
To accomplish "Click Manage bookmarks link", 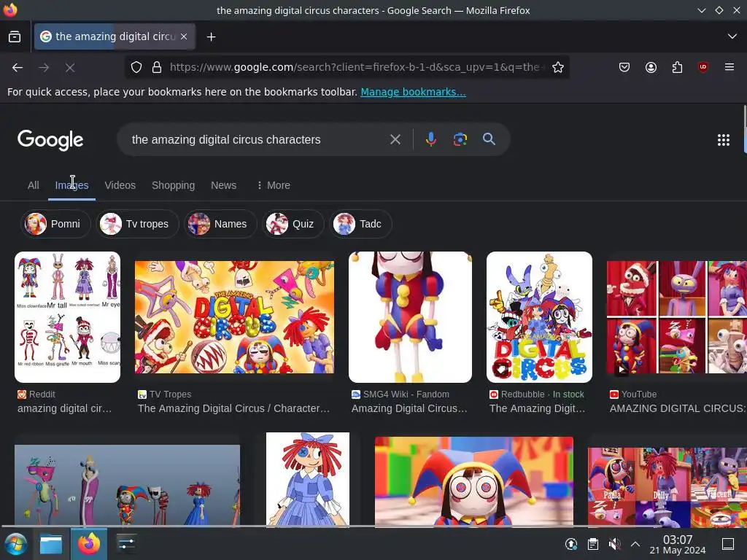I will pyautogui.click(x=413, y=92).
